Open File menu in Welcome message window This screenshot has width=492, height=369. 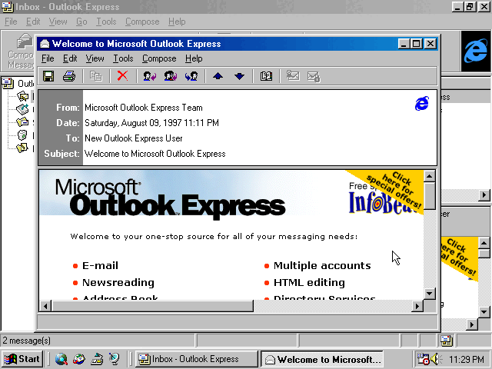tap(48, 58)
